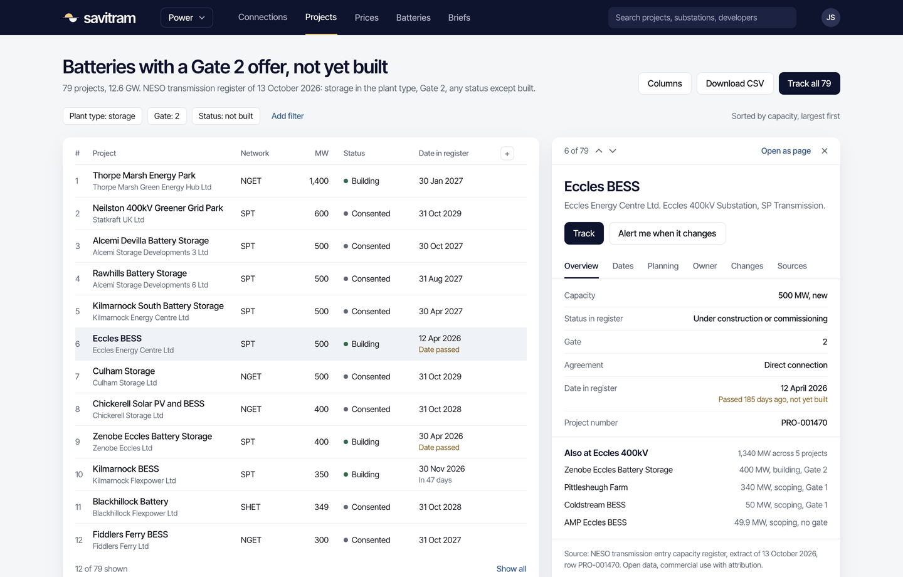Viewport: 903px width, 577px height.
Task: Edit the Plant type: storage filter
Action: coord(102,116)
